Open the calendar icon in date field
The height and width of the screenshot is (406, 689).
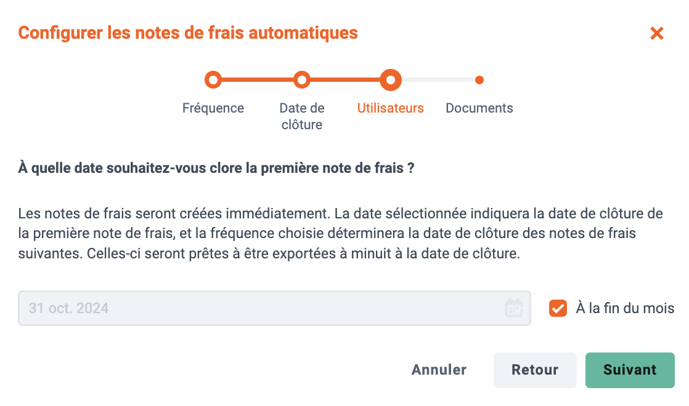(514, 308)
